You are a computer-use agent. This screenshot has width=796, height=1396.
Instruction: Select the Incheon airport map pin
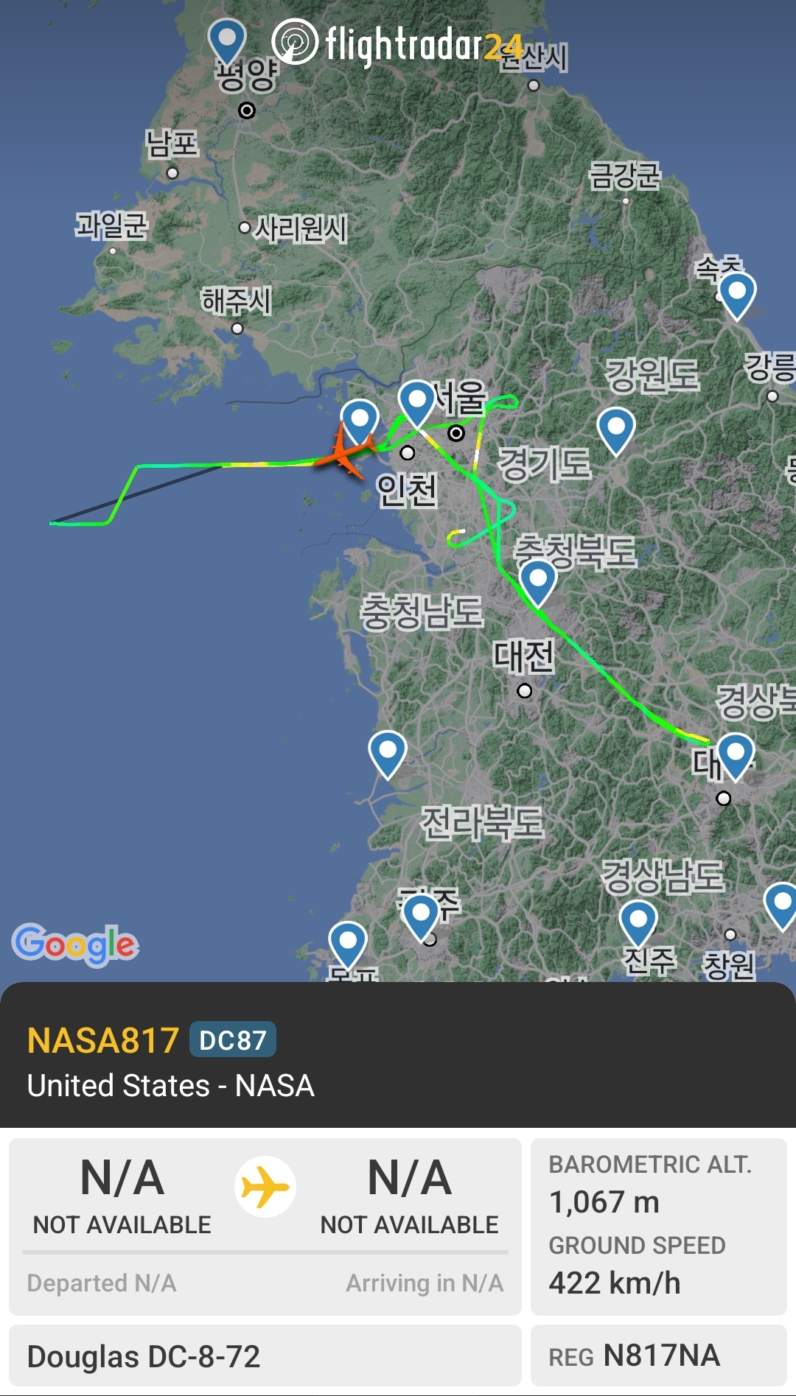(360, 421)
